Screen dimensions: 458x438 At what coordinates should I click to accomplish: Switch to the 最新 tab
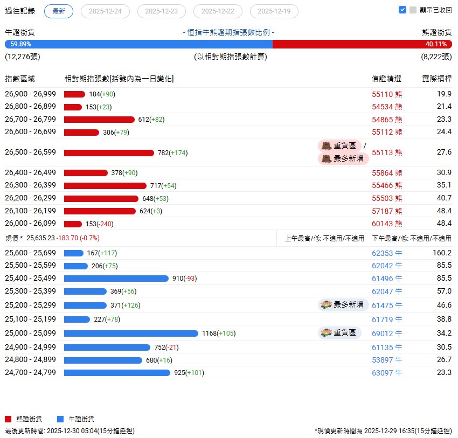[x=58, y=11]
